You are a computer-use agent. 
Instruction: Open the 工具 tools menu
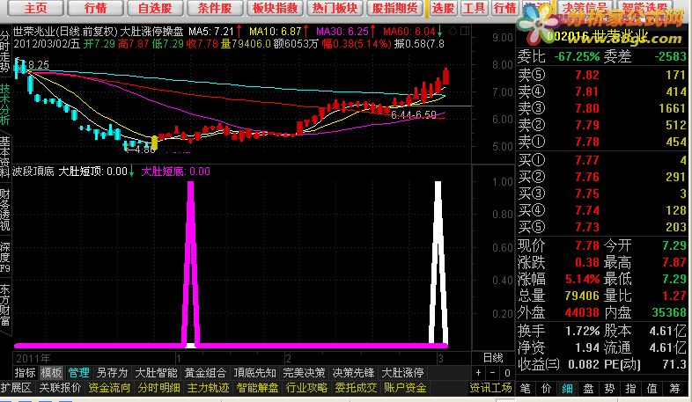(475, 8)
